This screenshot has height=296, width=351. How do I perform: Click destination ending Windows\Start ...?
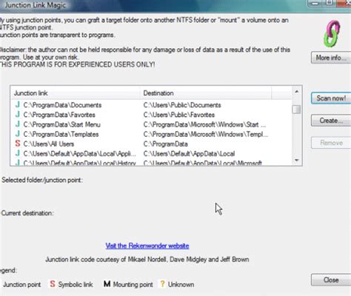[x=204, y=124]
